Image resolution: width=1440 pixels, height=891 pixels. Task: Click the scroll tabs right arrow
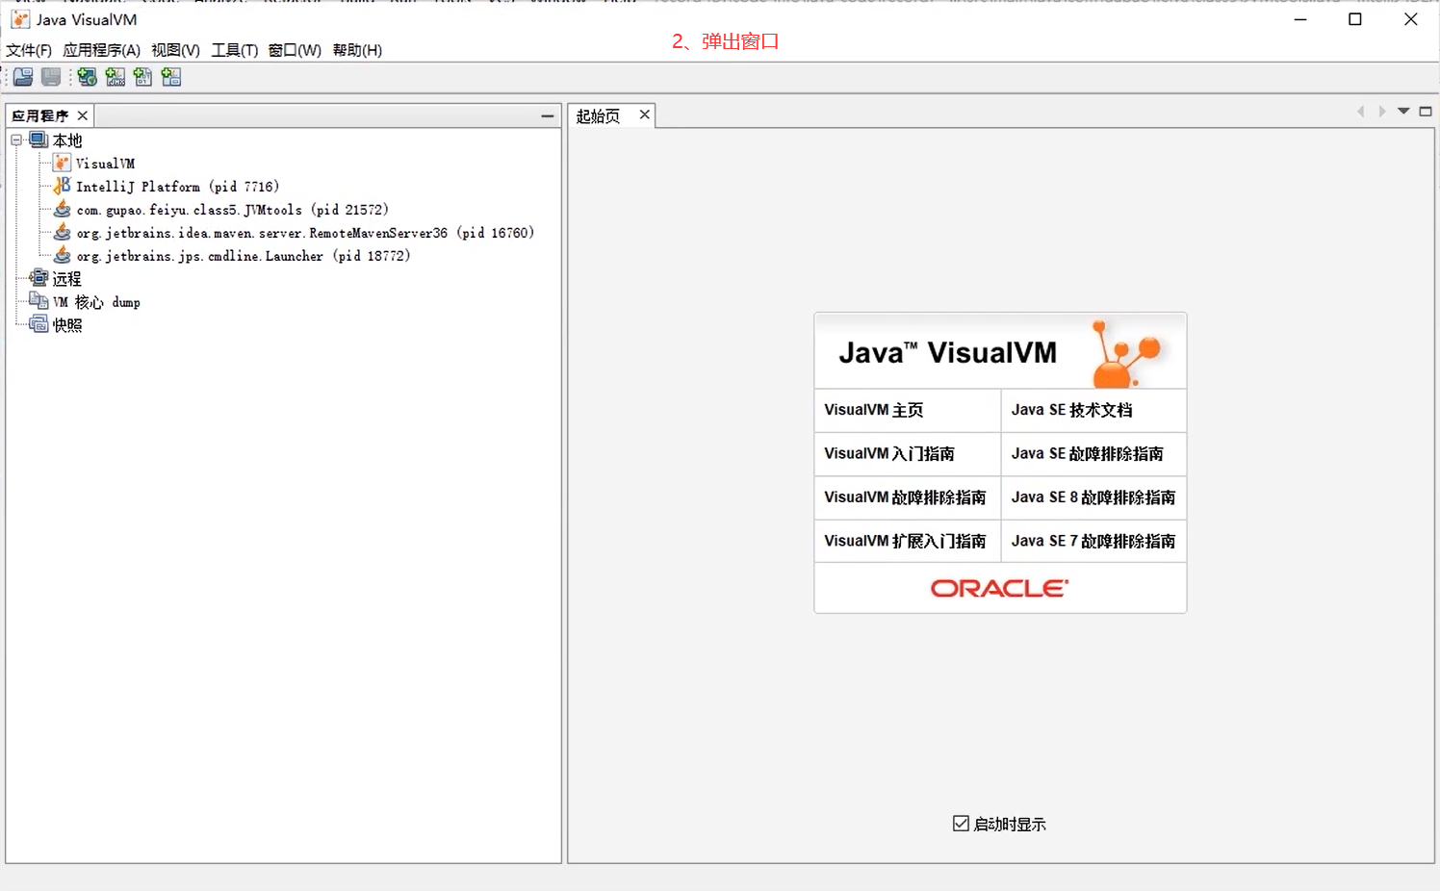tap(1382, 112)
